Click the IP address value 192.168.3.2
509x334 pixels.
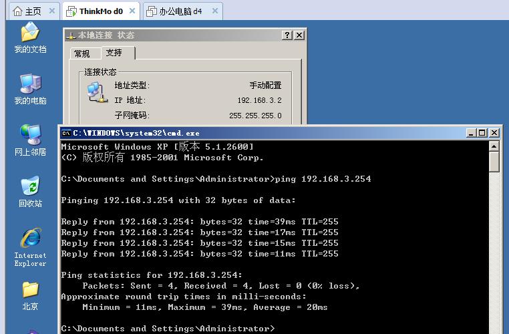coord(259,100)
